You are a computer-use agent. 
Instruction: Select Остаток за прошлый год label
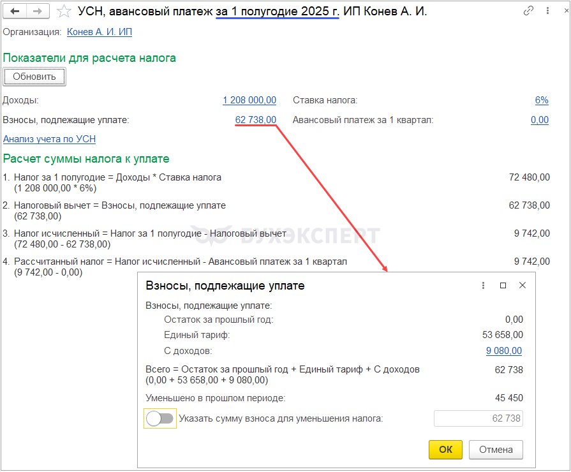[218, 320]
